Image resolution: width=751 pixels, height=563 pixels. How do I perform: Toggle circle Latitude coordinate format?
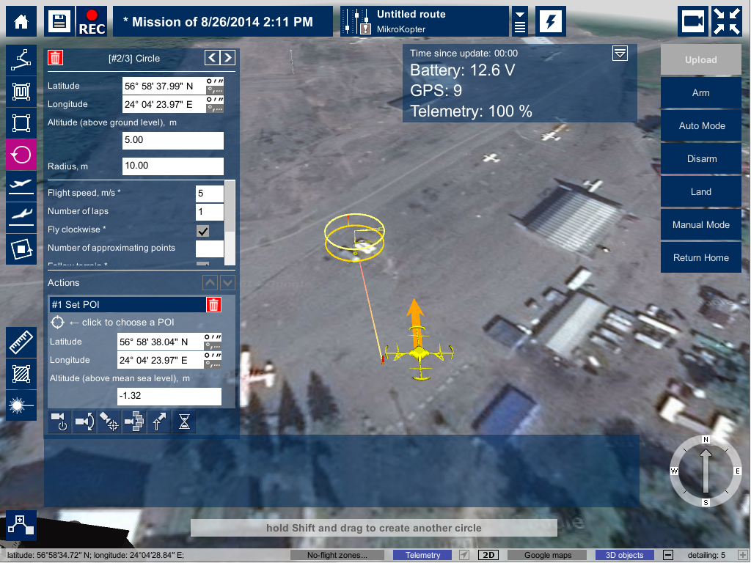(x=215, y=86)
